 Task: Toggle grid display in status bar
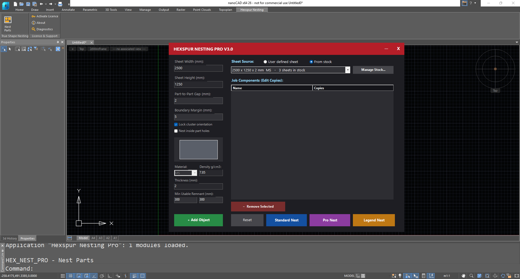(x=70, y=276)
